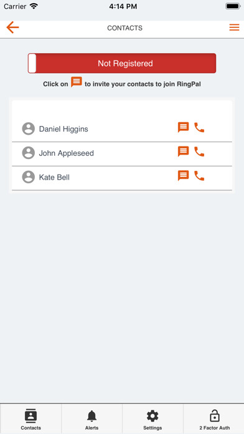Toggle the Not Registered switch

point(122,64)
